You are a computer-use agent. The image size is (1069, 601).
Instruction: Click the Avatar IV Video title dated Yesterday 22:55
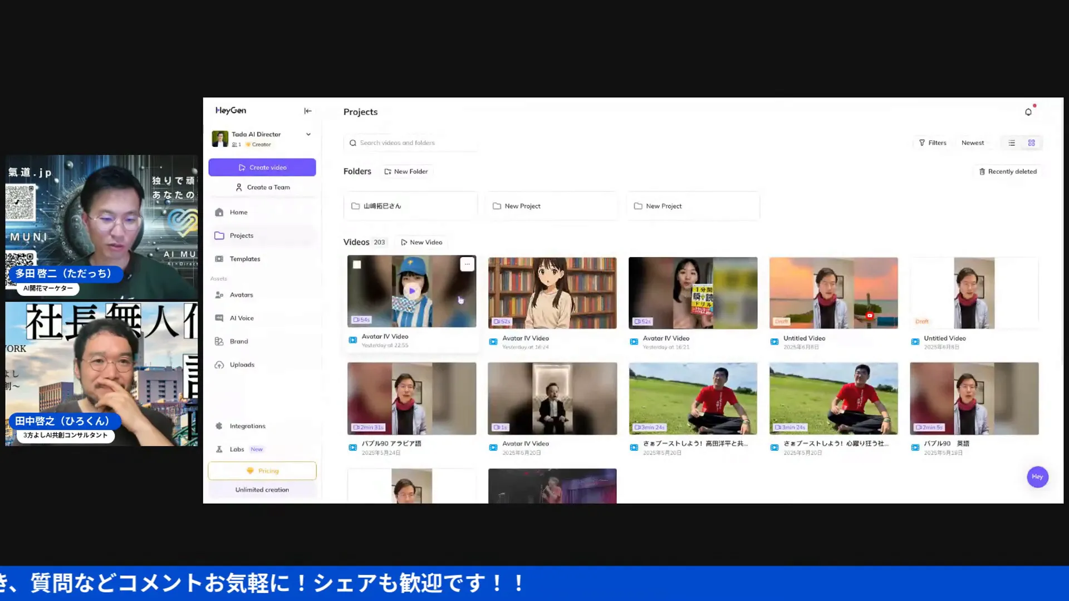point(385,337)
